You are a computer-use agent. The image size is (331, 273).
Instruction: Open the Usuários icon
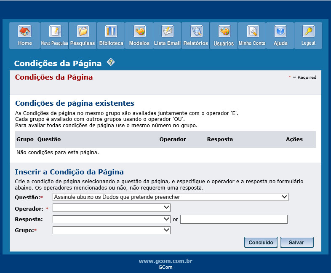coord(224,32)
